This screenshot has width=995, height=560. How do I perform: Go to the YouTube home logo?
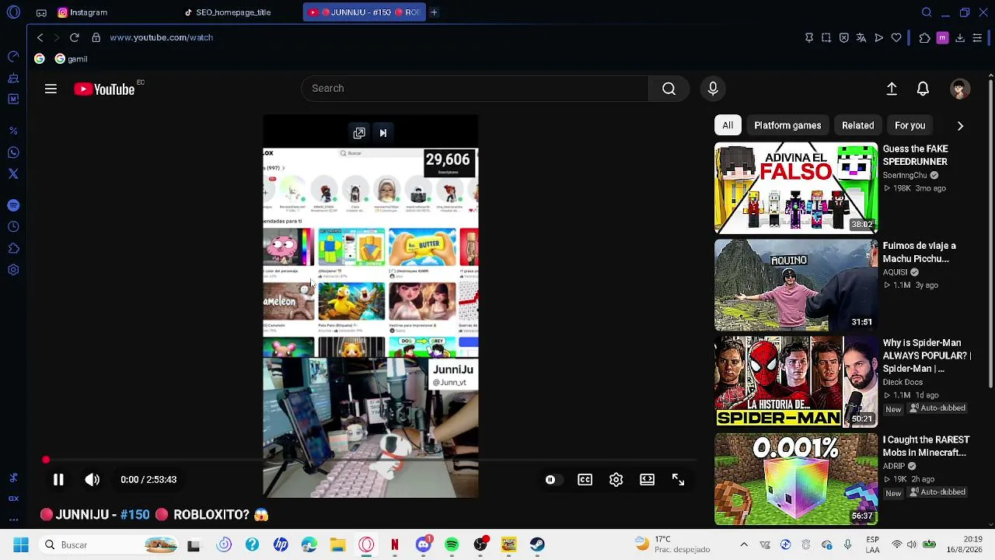click(x=105, y=89)
